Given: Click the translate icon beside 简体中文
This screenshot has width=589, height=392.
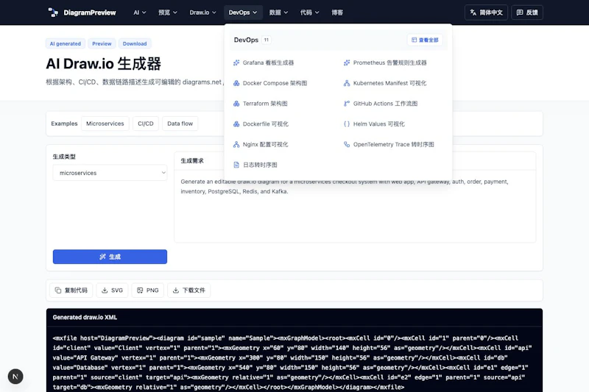Looking at the screenshot, I should 473,13.
